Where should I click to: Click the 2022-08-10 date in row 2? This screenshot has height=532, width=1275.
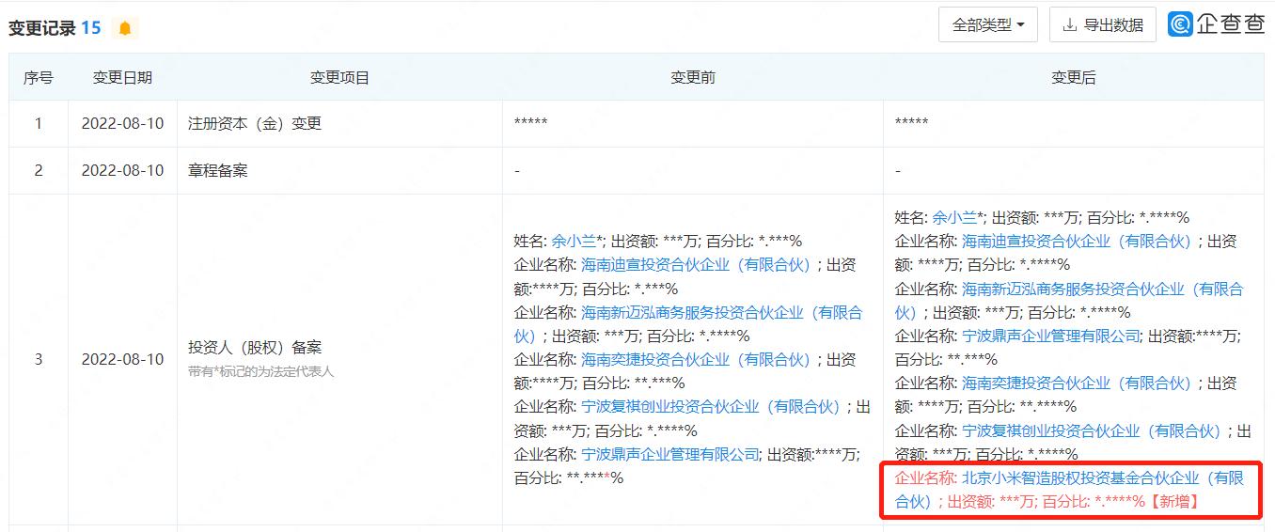tap(122, 170)
